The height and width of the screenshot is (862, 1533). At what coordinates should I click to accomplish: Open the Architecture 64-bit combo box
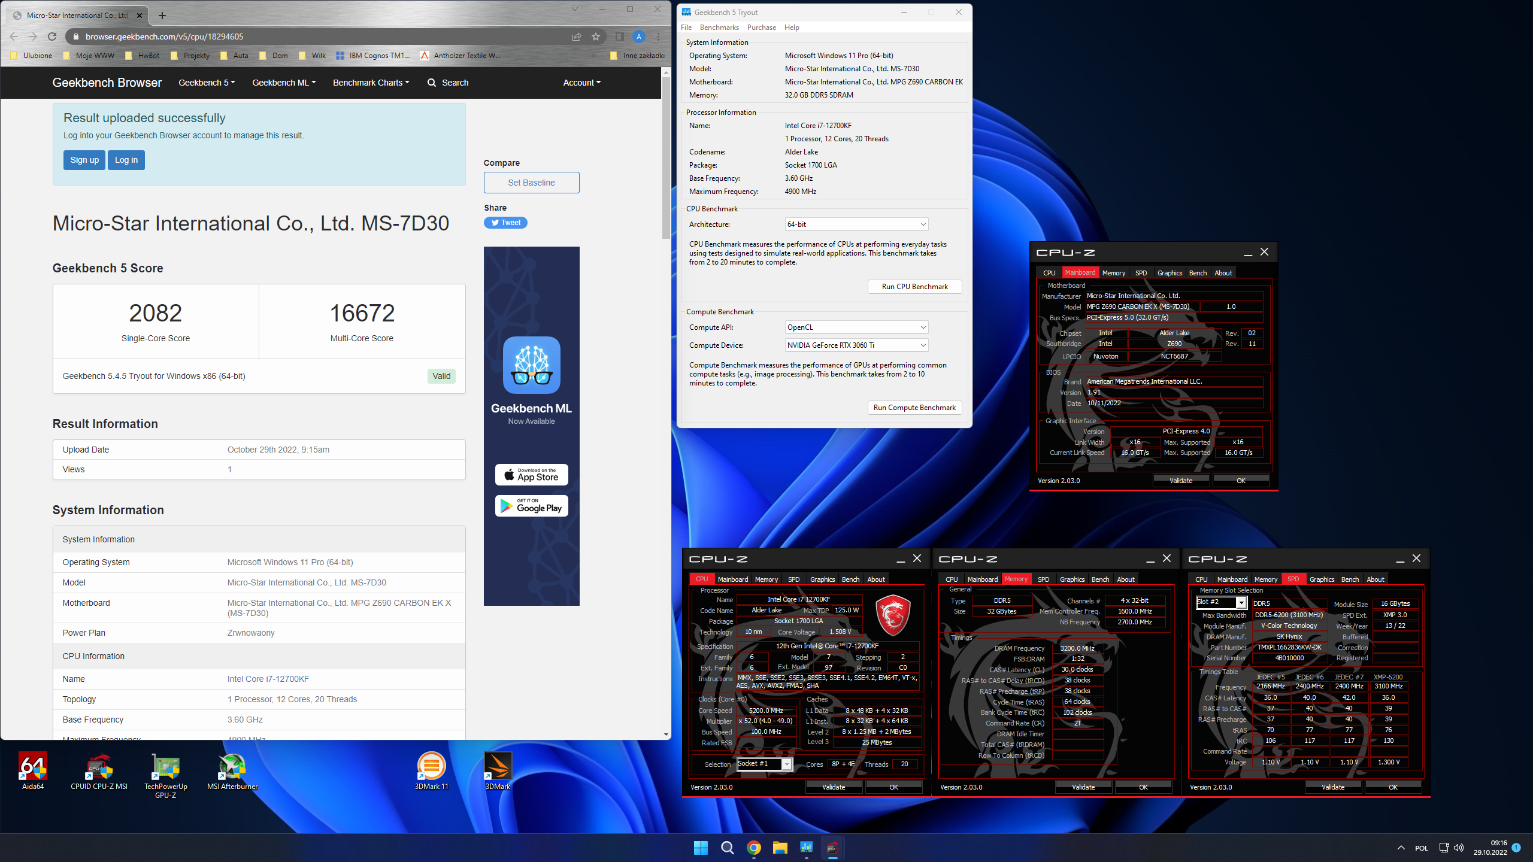(x=856, y=224)
